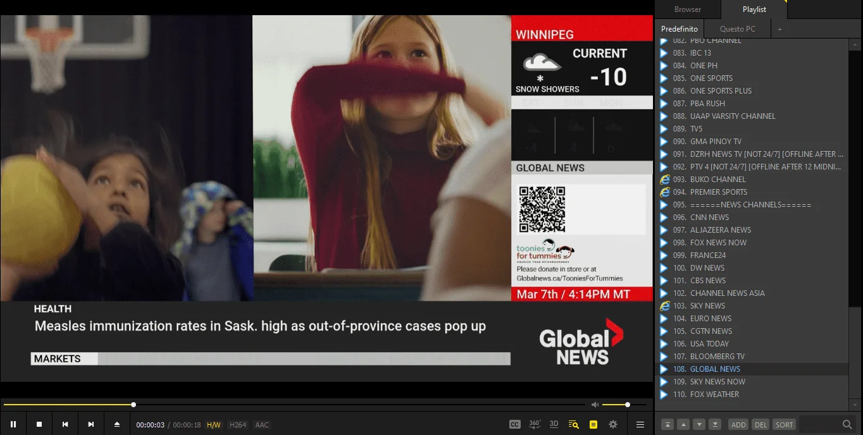Click the playlist scrollbar down arrow
The width and height of the screenshot is (863, 435).
point(855,405)
